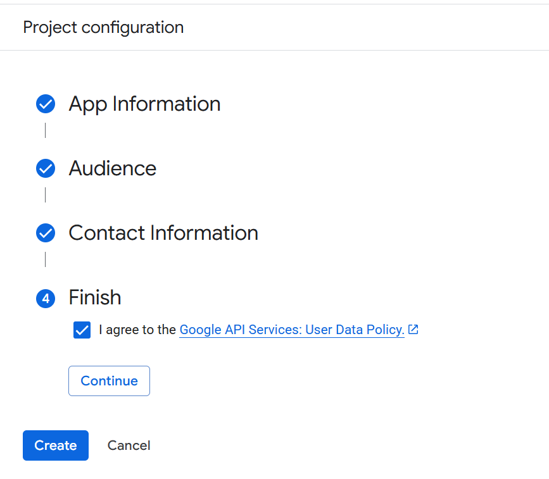The height and width of the screenshot is (479, 549).
Task: Expand the Audience configuration step
Action: [x=112, y=168]
